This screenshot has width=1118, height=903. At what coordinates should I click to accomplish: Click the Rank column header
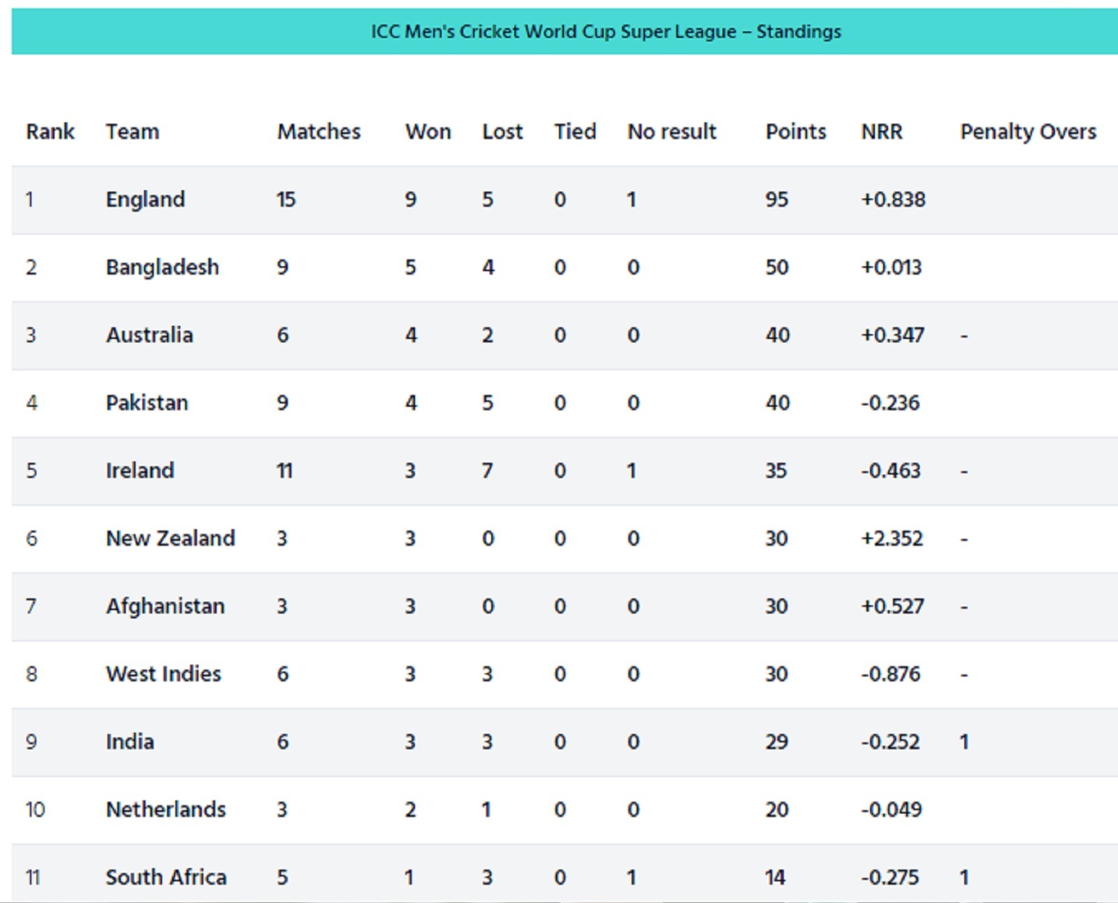(x=50, y=131)
